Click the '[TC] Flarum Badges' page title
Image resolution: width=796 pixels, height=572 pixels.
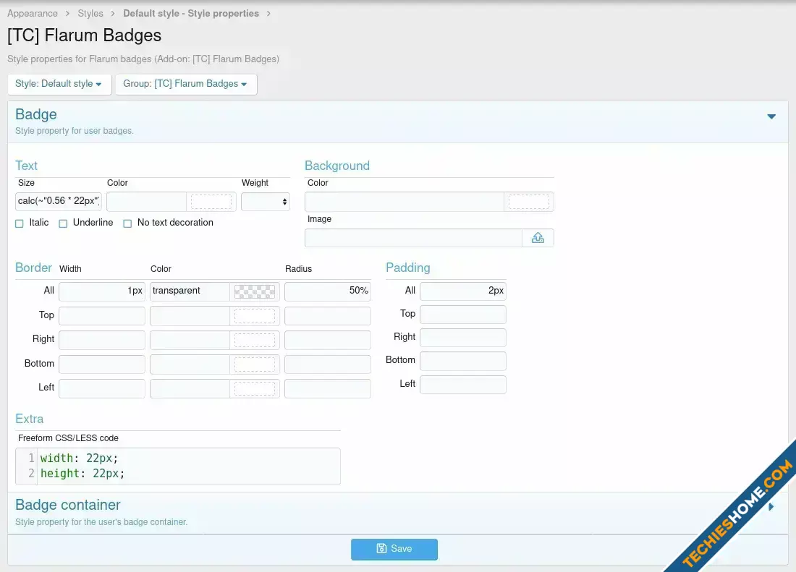(x=84, y=35)
